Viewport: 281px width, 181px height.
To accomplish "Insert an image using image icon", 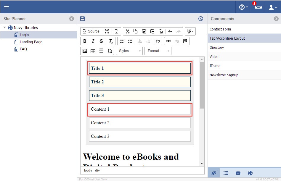I will click(x=85, y=51).
